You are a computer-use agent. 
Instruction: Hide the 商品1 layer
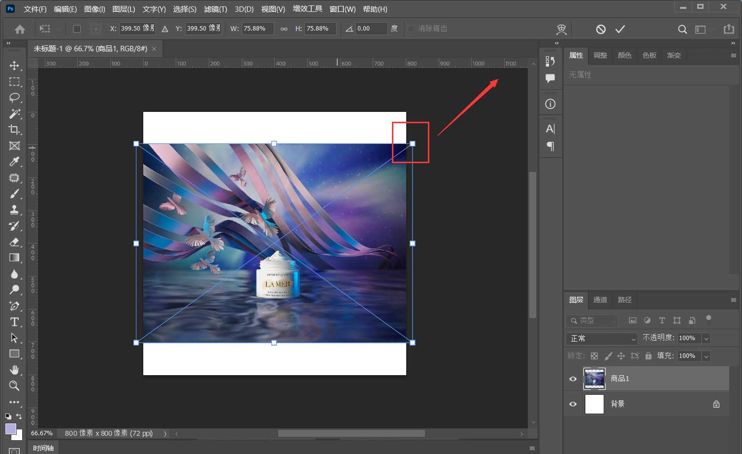tap(573, 379)
